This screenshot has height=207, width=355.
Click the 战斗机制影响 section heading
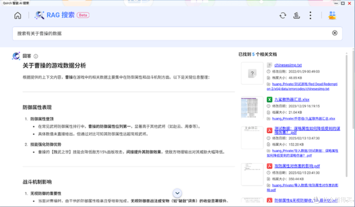click(37, 182)
